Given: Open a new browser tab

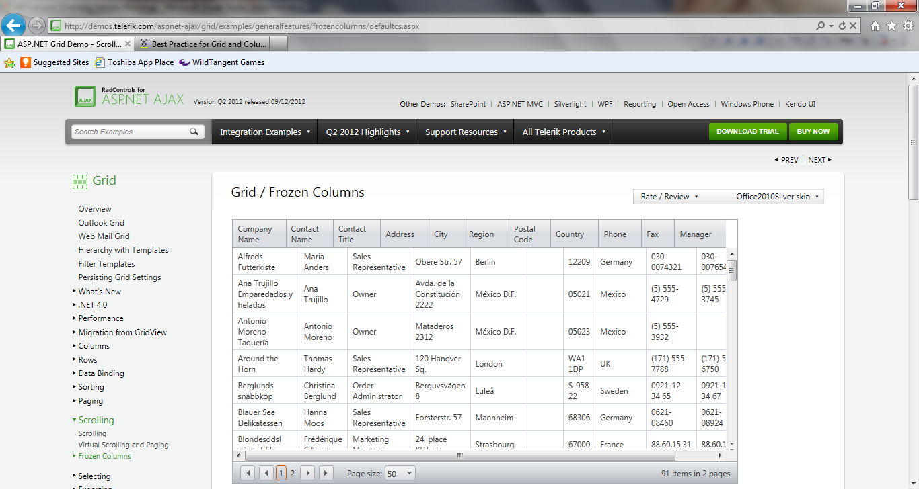Looking at the screenshot, I should pyautogui.click(x=279, y=44).
